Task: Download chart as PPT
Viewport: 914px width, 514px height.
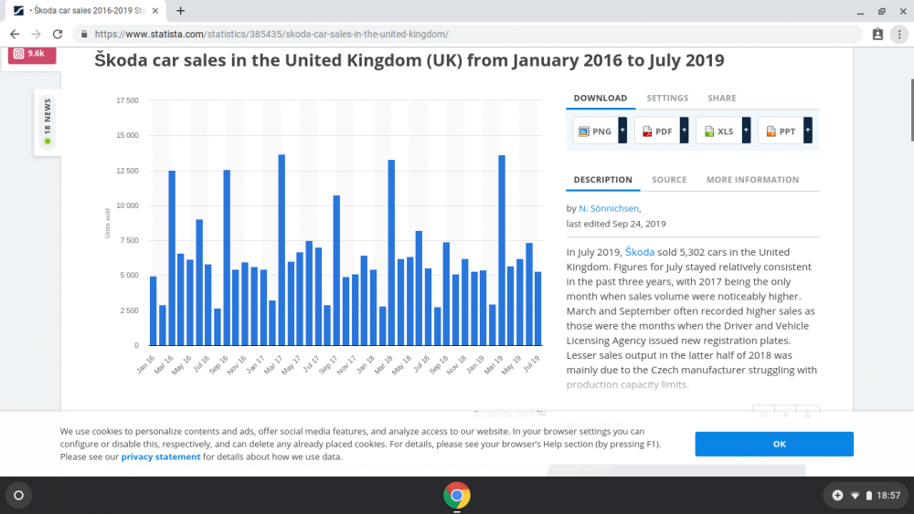Action: 781,131
